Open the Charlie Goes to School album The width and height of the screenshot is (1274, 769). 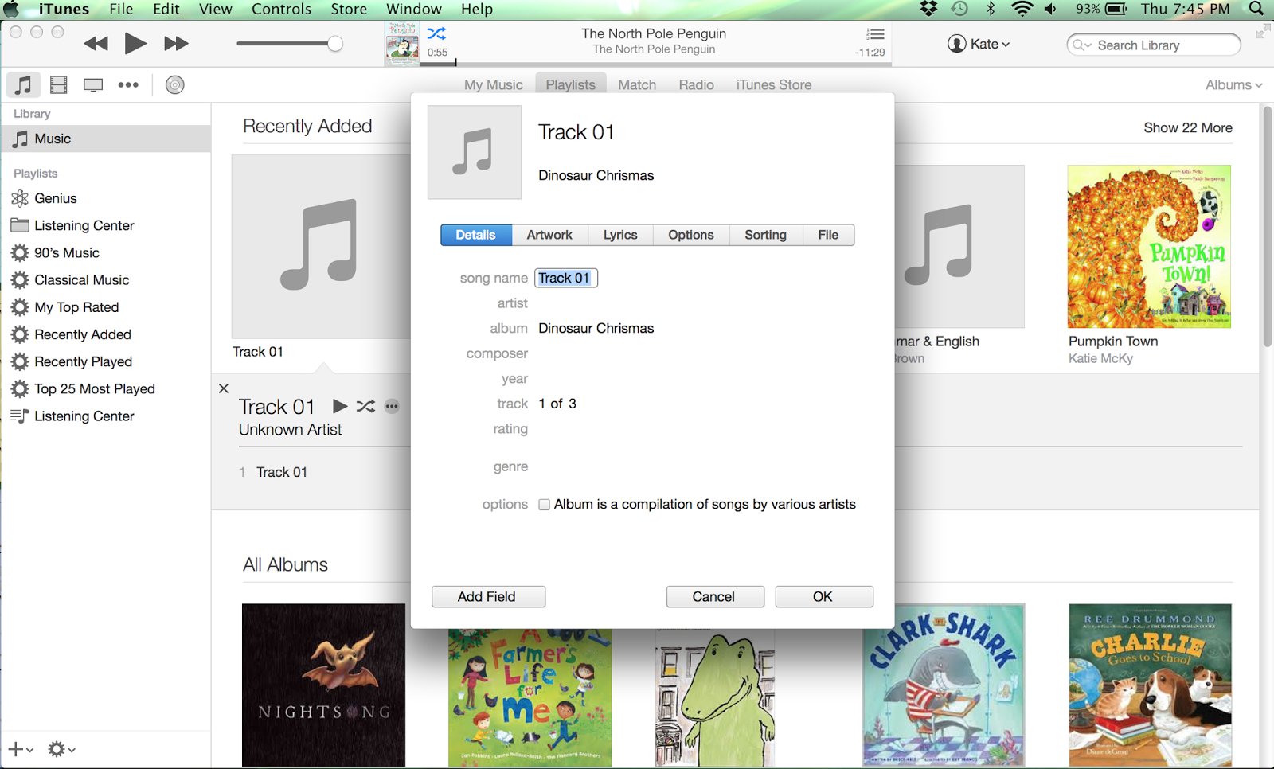[x=1150, y=685]
